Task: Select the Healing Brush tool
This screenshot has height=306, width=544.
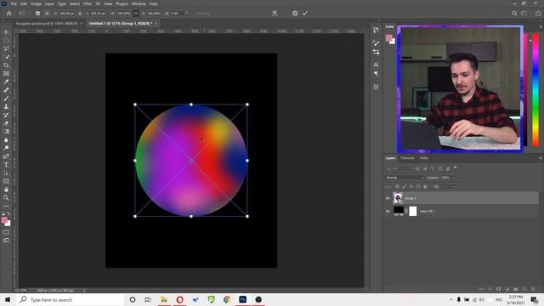Action: (6, 90)
